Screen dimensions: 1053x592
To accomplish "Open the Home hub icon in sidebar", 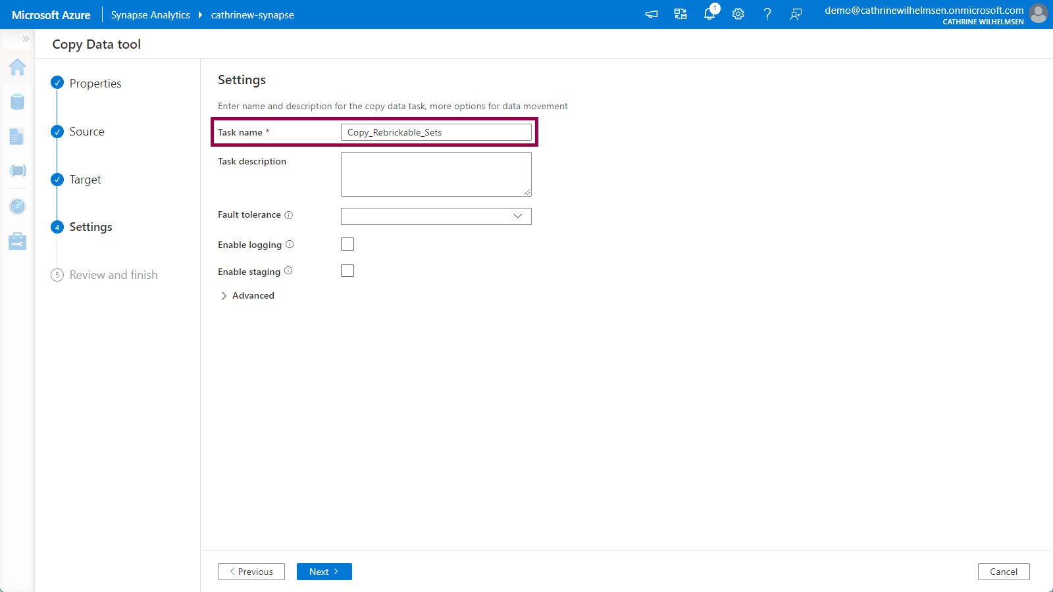I will click(x=18, y=67).
